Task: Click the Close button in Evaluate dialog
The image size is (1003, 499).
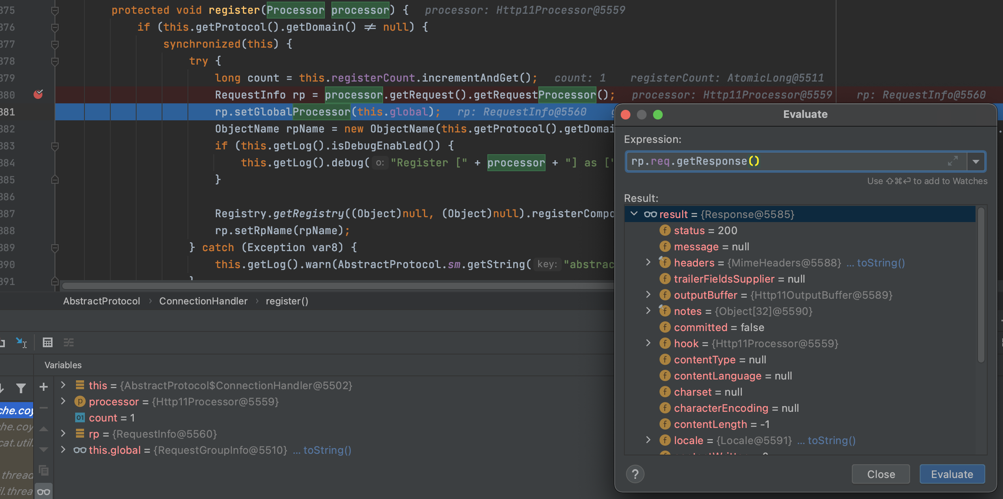Action: tap(880, 474)
